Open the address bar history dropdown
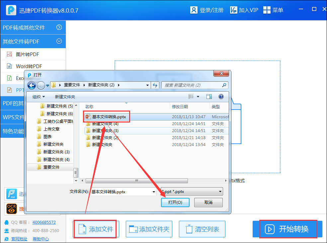This screenshot has height=243, width=327. (147, 85)
